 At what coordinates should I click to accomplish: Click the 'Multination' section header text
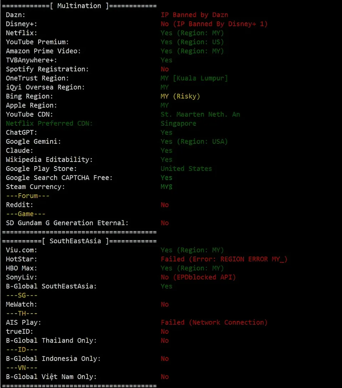click(79, 6)
